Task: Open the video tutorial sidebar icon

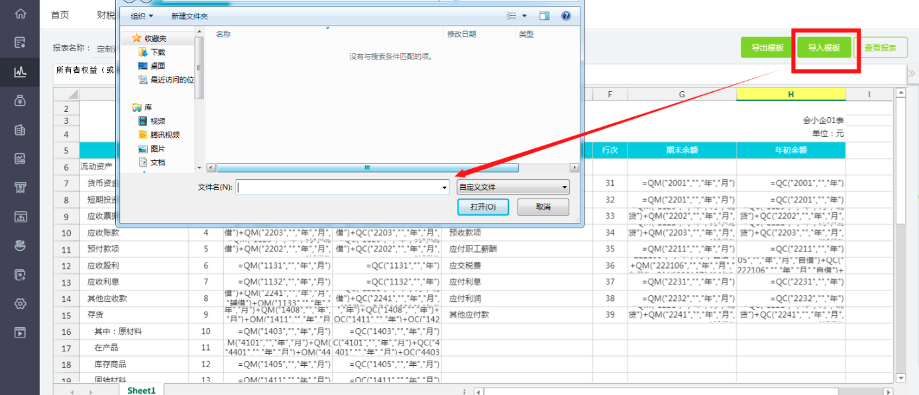Action: (x=21, y=332)
